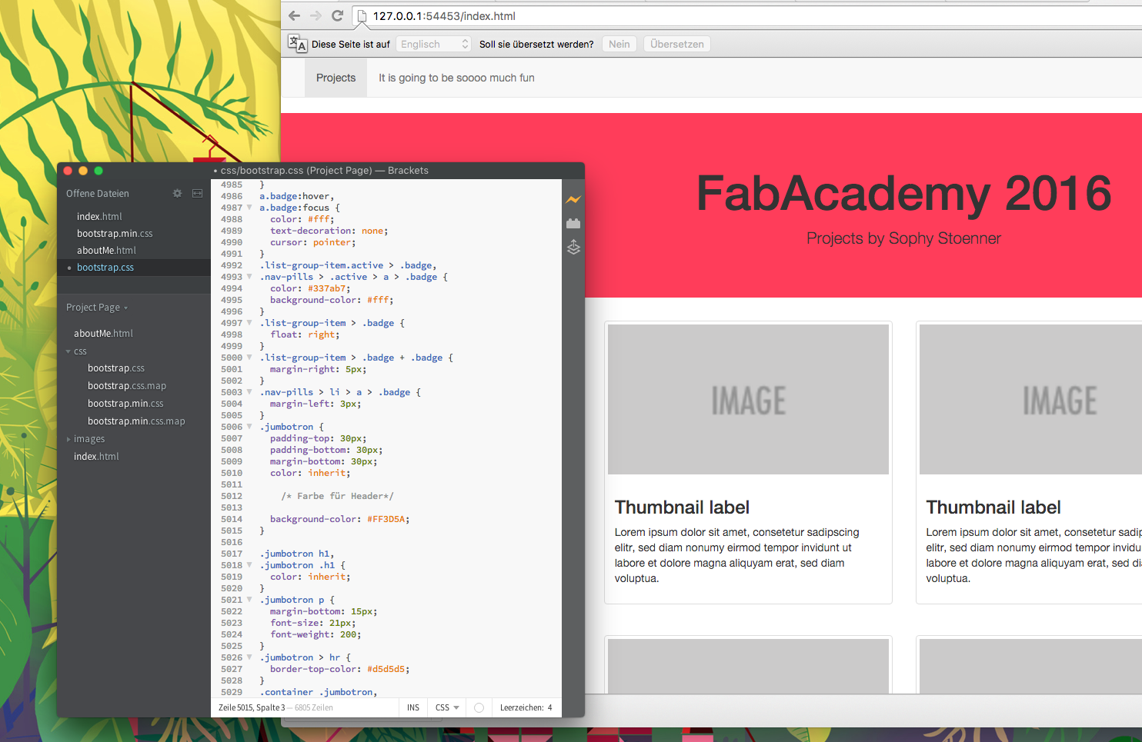This screenshot has height=742, width=1142.
Task: Close the Brackets window with red button
Action: click(x=68, y=171)
